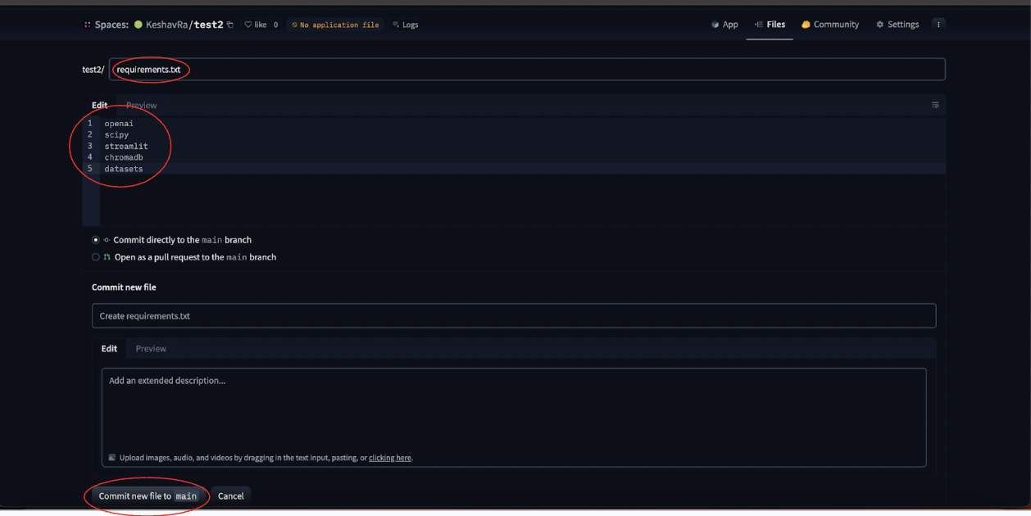The height and width of the screenshot is (516, 1031).
Task: Open the Community tab
Action: click(x=829, y=25)
